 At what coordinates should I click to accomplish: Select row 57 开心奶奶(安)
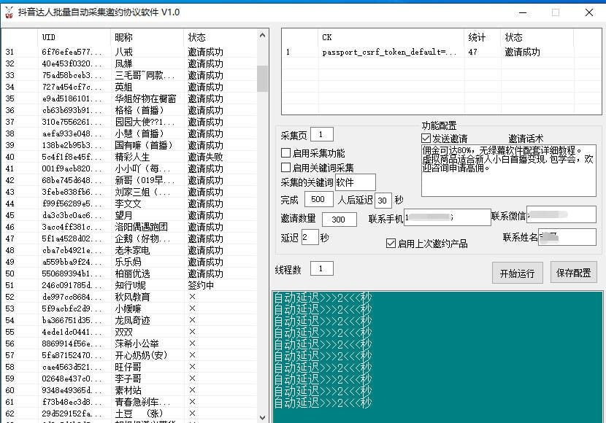tap(141, 355)
